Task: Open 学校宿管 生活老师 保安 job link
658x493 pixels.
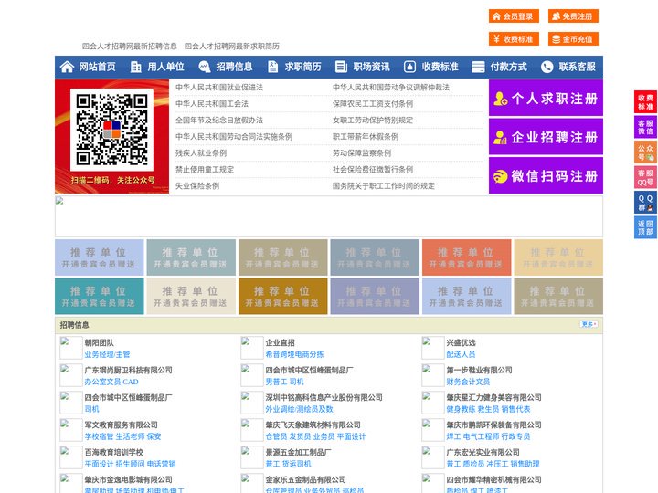Action: (x=122, y=436)
